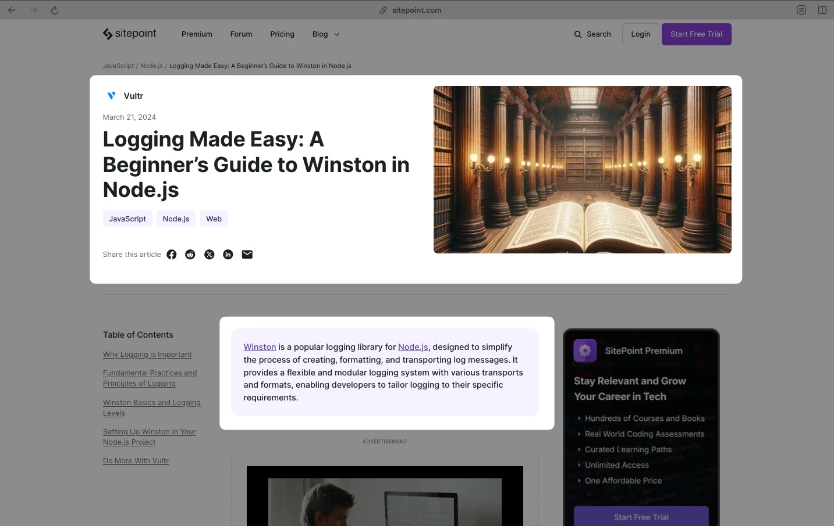
Task: Click Start Free Trial in Premium card
Action: pyautogui.click(x=641, y=517)
